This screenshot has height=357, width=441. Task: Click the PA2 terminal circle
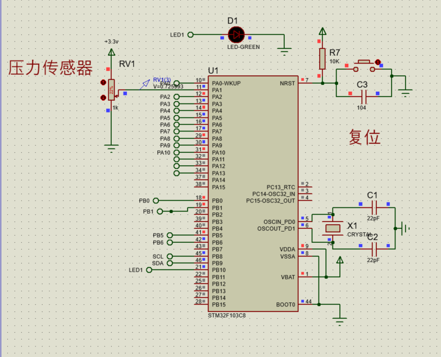pos(176,97)
